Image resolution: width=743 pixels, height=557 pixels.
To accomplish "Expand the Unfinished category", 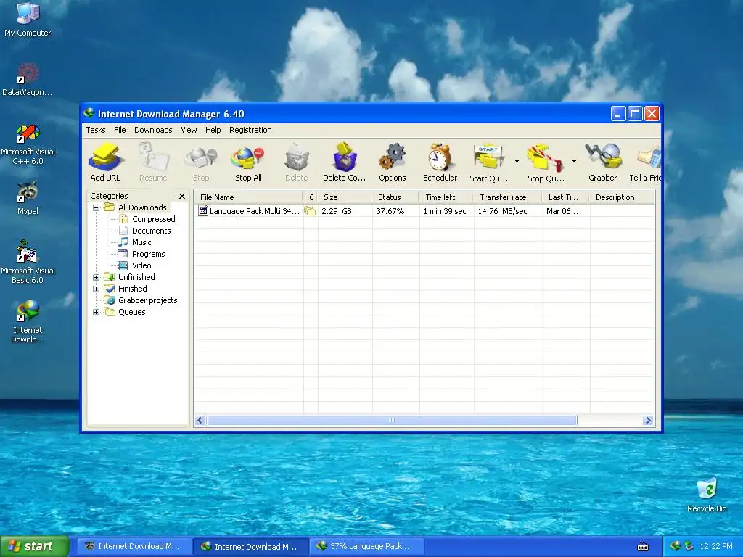I will tap(97, 277).
